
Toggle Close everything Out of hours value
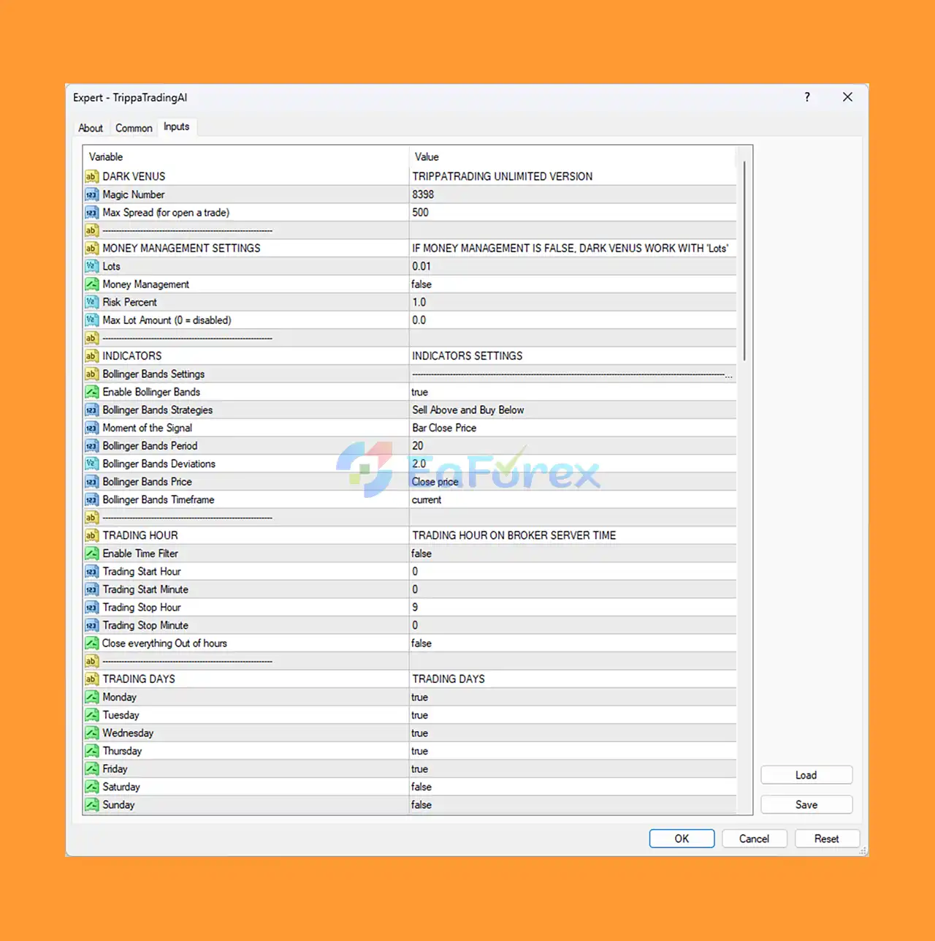pyautogui.click(x=573, y=643)
